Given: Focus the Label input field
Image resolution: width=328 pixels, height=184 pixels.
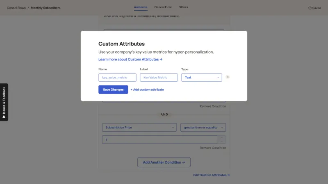Looking at the screenshot, I should point(159,77).
